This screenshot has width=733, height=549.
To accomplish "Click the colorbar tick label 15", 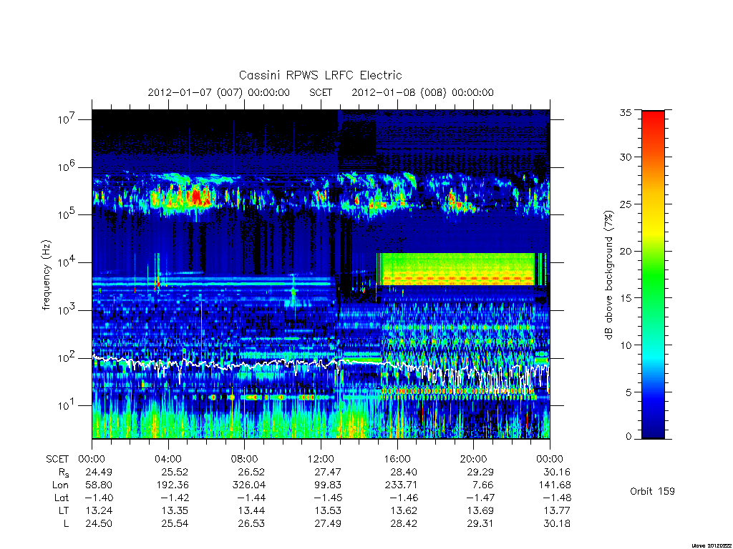I will 626,298.
